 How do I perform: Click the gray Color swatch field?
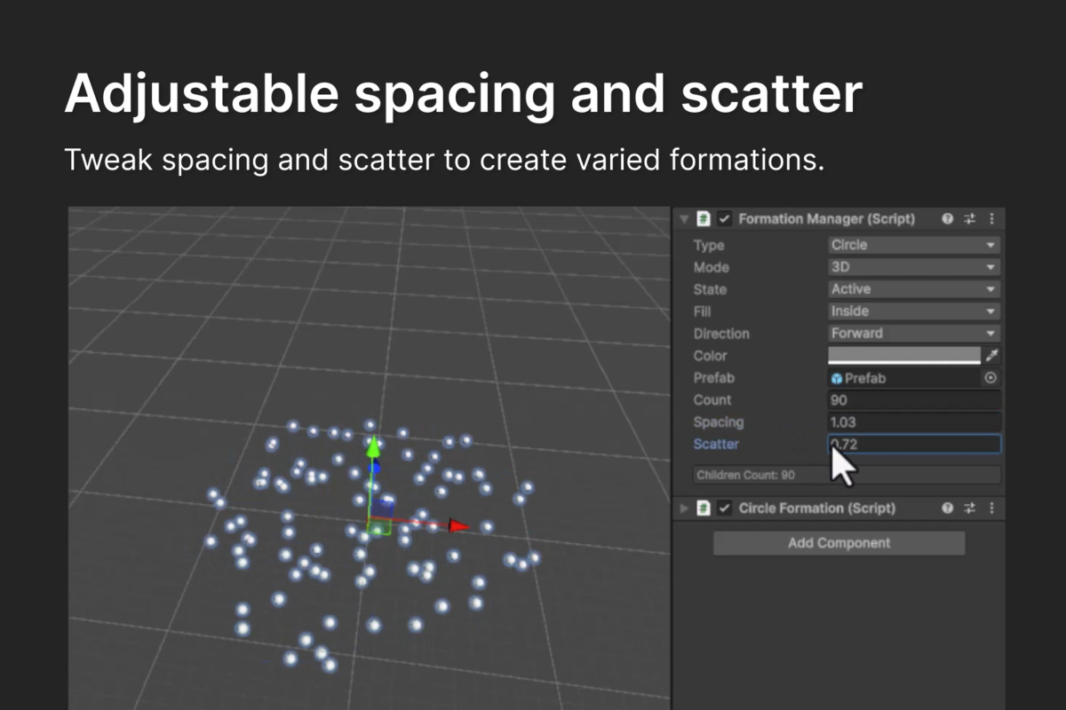(903, 355)
